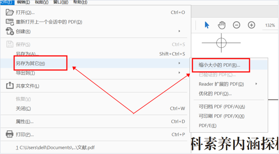Select the hand pan tool
This screenshot has height=154, width=279.
click(x=222, y=25)
